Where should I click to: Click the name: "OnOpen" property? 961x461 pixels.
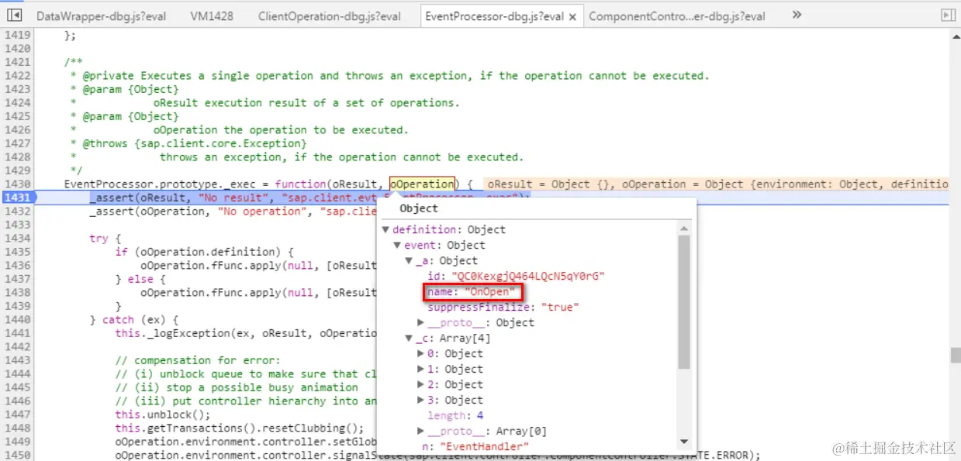[472, 292]
